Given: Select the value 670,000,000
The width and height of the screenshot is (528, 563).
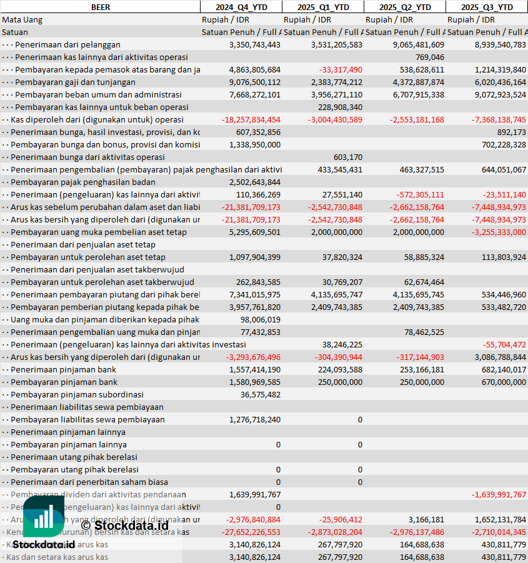Looking at the screenshot, I should coord(504,382).
